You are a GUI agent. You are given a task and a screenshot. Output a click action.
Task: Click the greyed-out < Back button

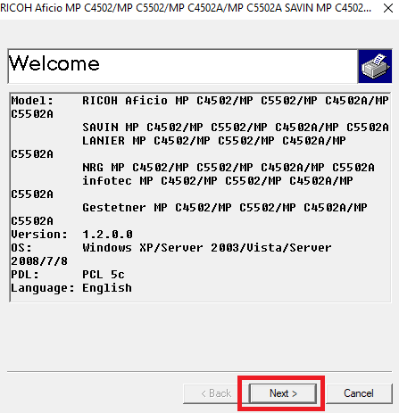(216, 393)
